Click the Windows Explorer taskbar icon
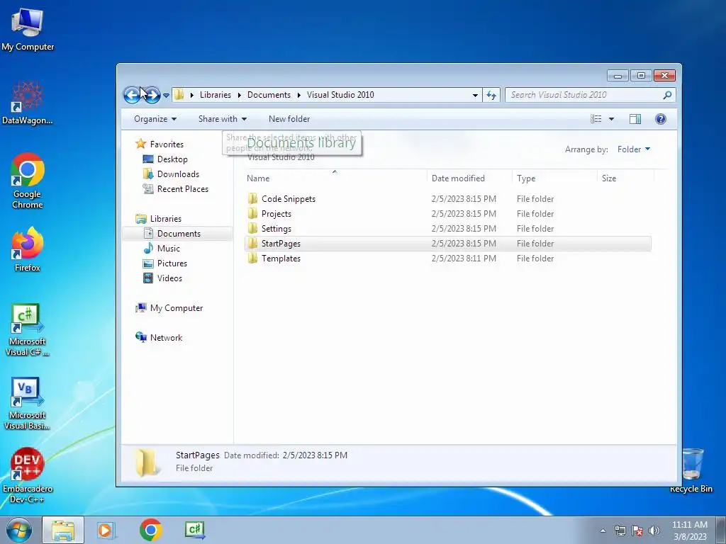 pos(63,530)
